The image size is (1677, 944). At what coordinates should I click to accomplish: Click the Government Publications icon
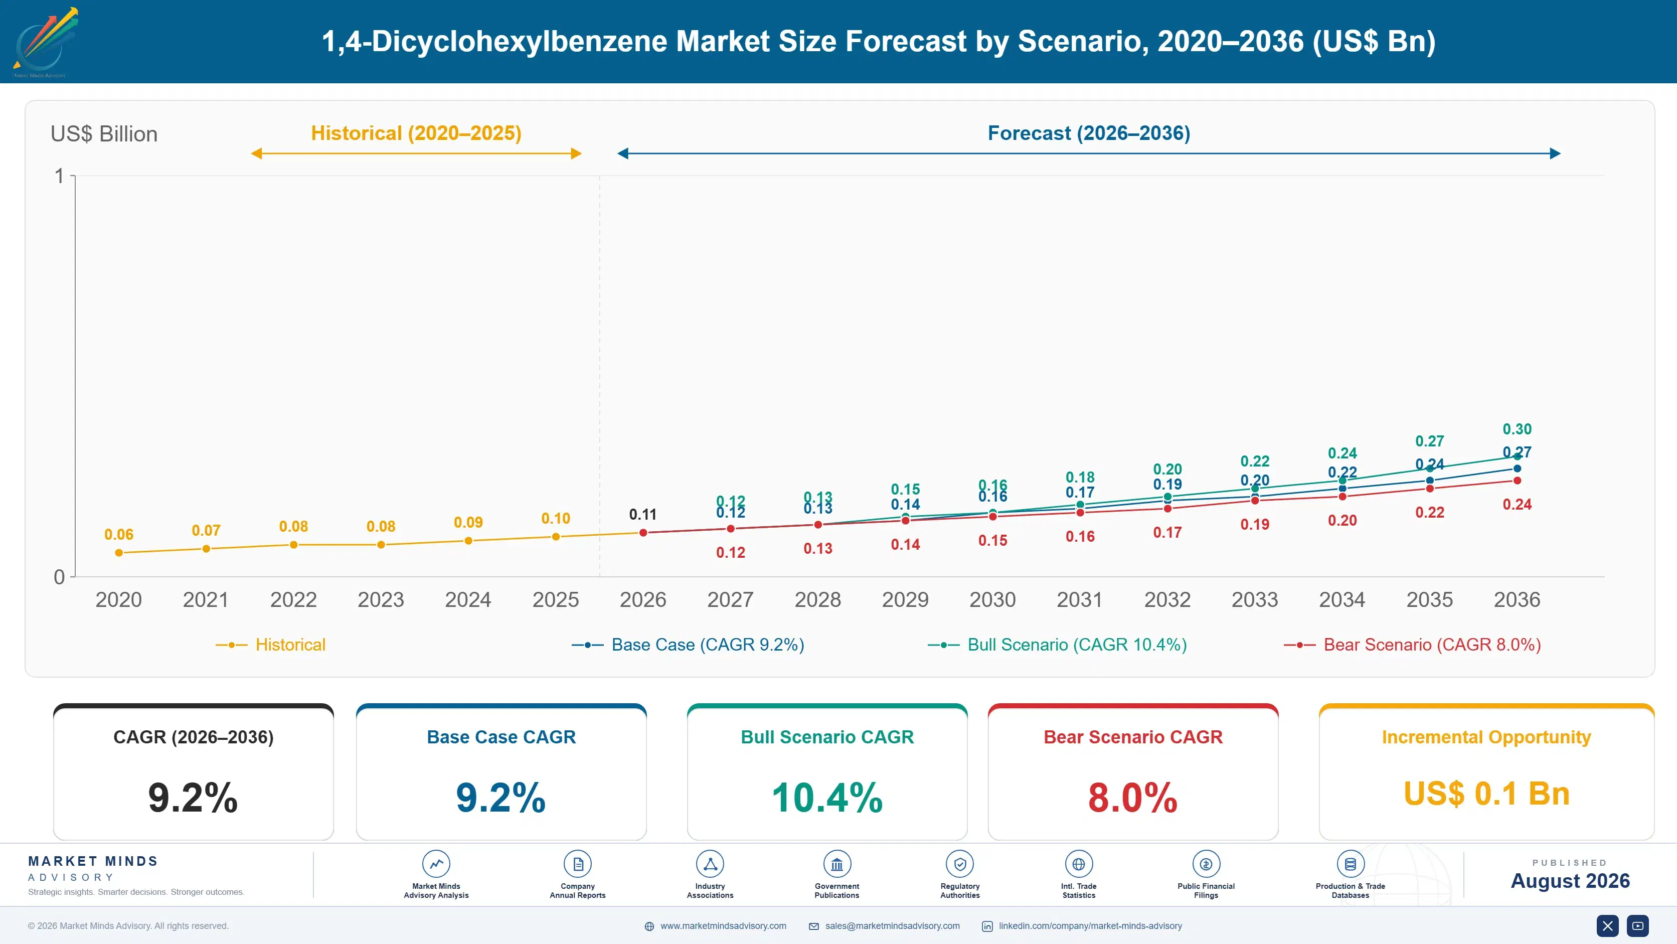(836, 864)
